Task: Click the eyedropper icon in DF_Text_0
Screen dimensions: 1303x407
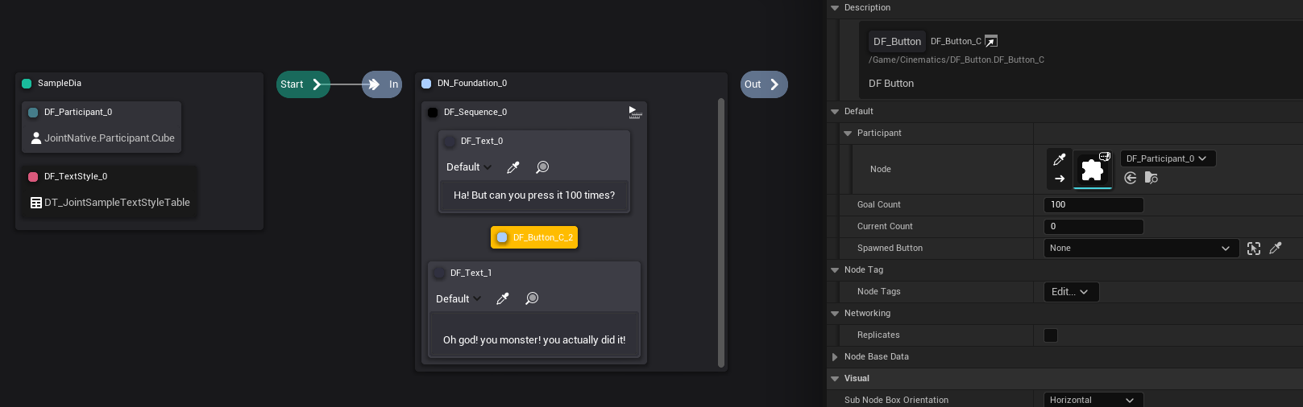Action: click(x=512, y=167)
